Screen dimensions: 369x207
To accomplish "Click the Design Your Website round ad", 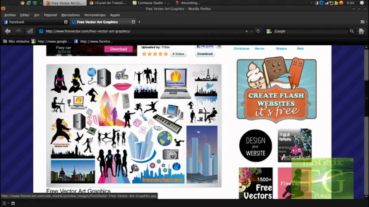I will click(x=255, y=145).
